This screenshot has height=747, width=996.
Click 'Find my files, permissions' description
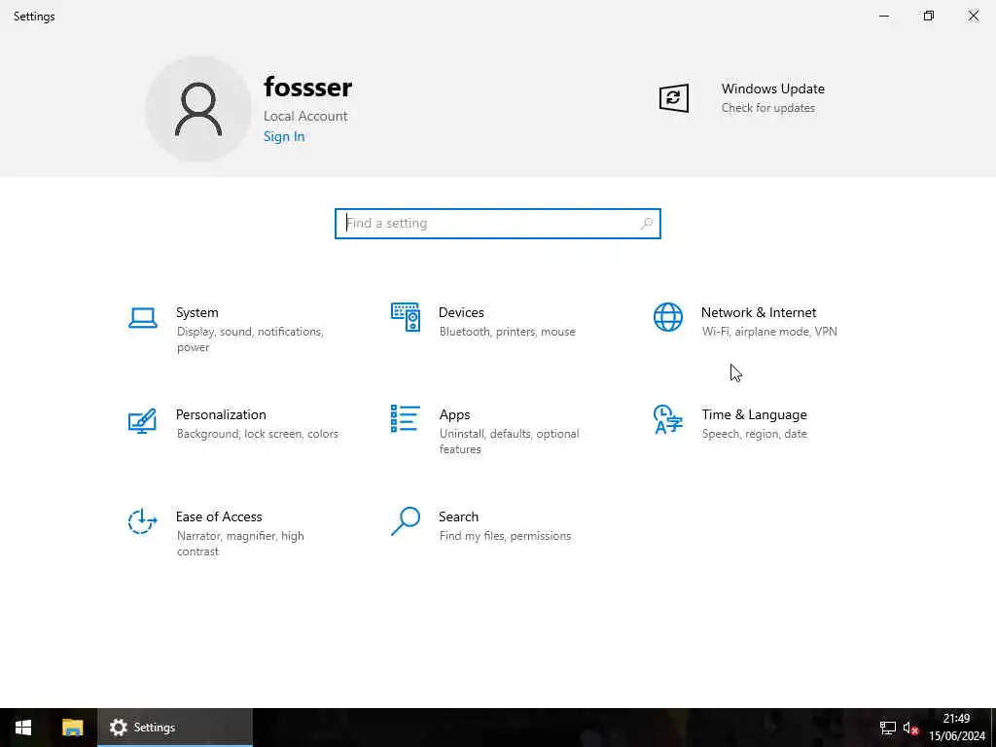506,536
